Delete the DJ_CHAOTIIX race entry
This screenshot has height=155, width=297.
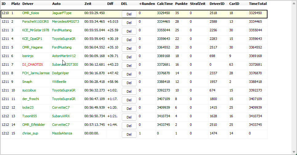[129, 66]
